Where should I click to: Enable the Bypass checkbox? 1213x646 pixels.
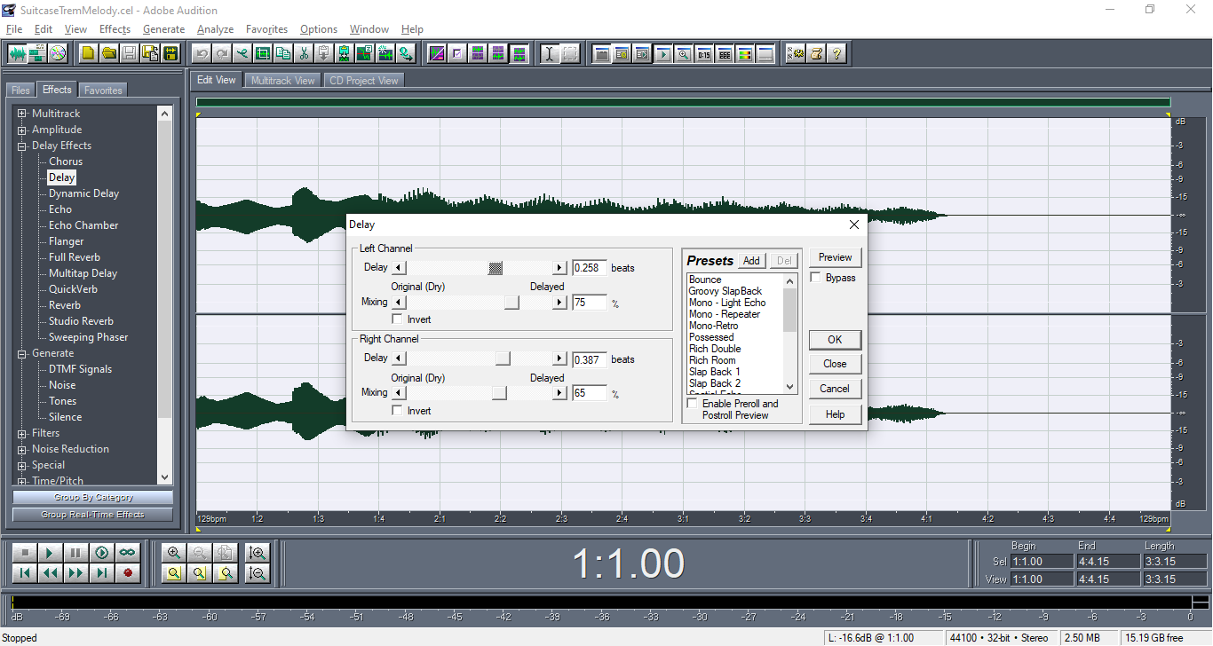(x=816, y=278)
